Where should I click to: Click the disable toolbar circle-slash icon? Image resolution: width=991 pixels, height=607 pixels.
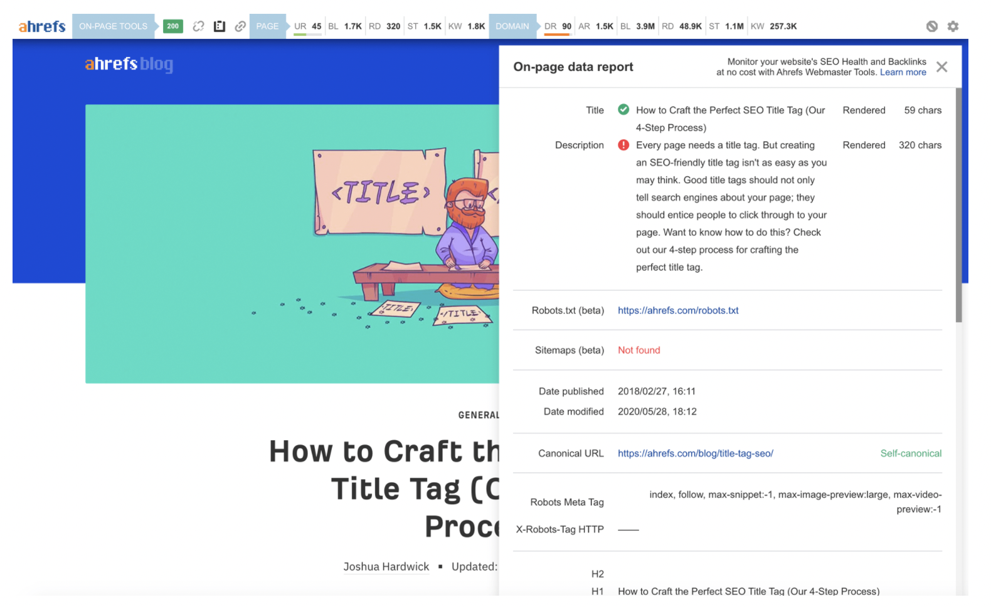932,26
